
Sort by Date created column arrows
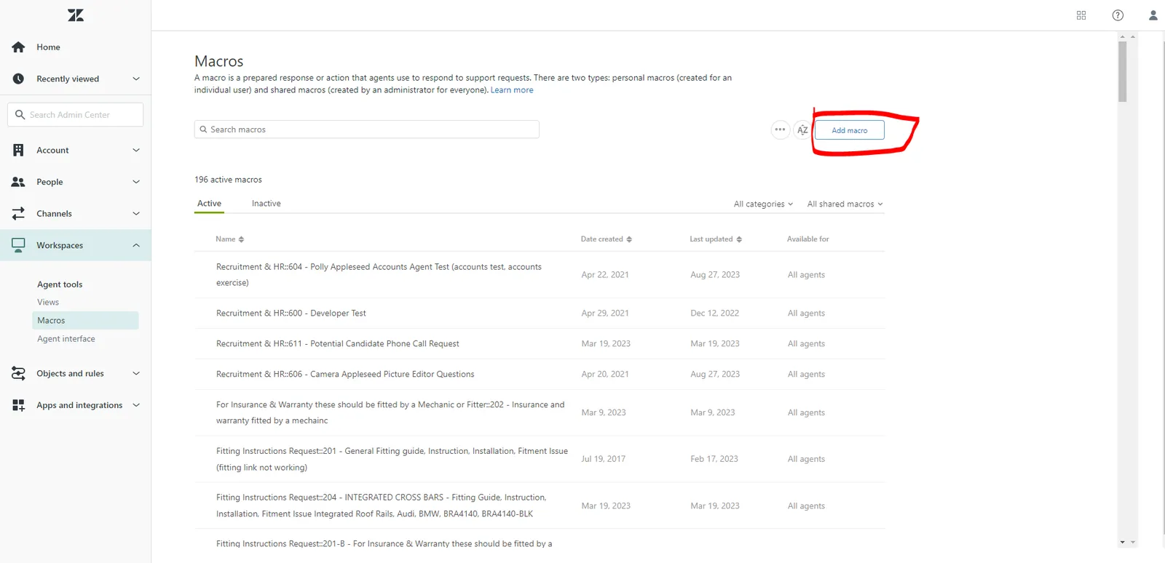click(629, 239)
